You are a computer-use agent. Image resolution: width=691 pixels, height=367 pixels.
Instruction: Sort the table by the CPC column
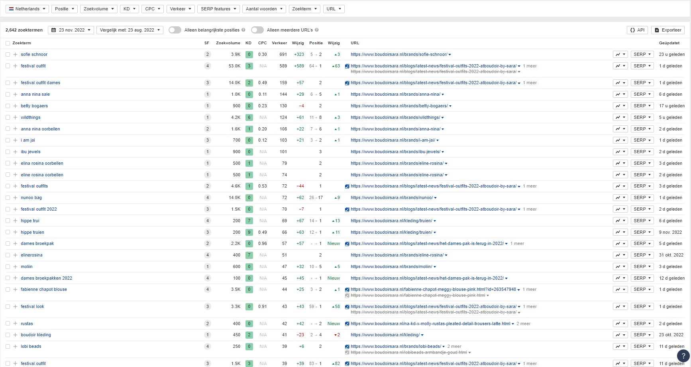point(262,43)
